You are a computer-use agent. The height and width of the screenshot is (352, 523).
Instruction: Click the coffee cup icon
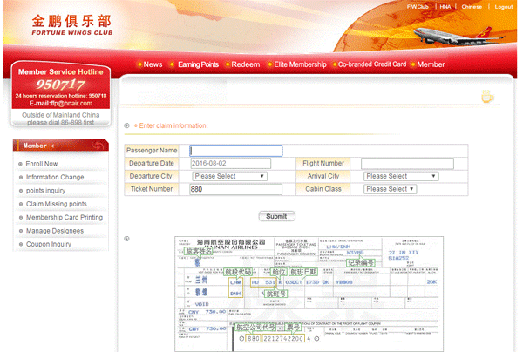point(487,97)
